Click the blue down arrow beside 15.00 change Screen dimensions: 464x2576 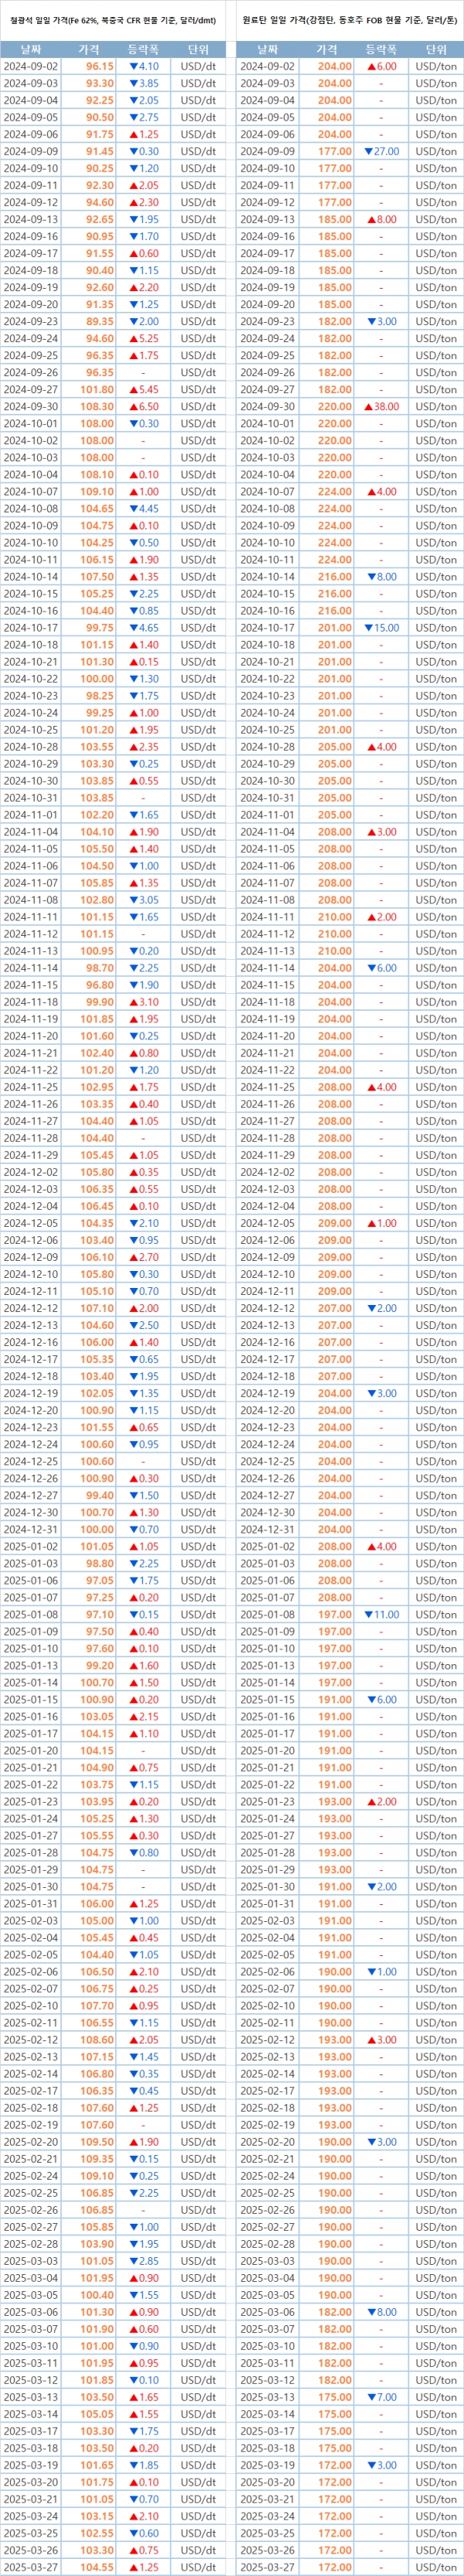(369, 628)
